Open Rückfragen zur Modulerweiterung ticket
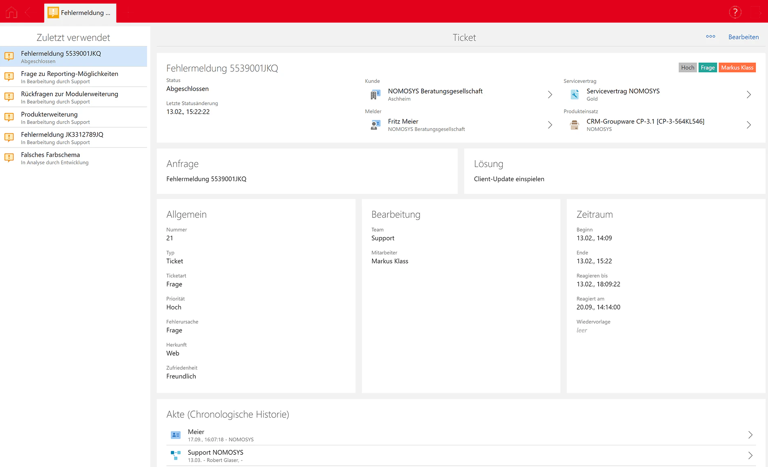 pyautogui.click(x=74, y=97)
